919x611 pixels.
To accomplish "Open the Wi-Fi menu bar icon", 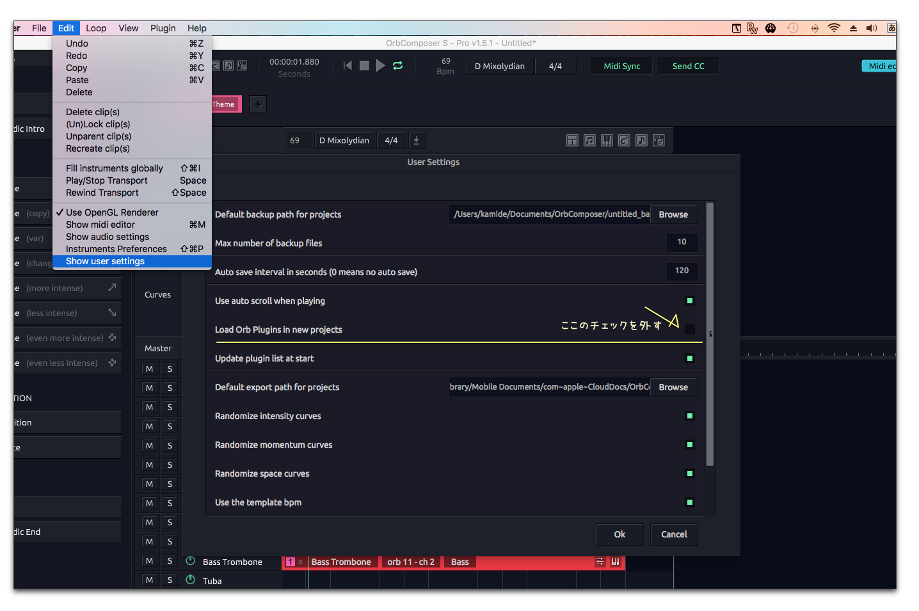I will coord(833,28).
